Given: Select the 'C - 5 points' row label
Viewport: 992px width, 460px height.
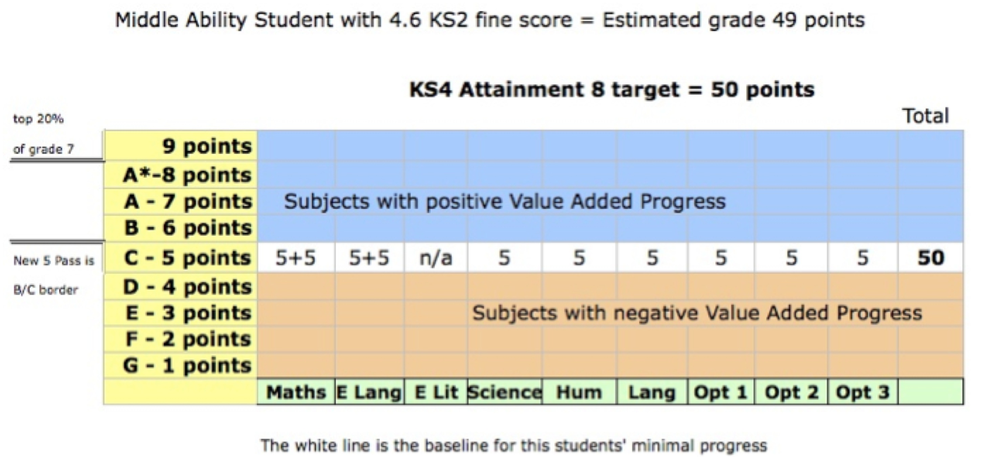Looking at the screenshot, I should point(188,258).
